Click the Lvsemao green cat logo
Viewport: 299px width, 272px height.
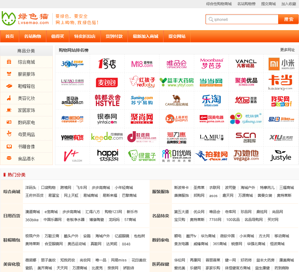click(25, 18)
